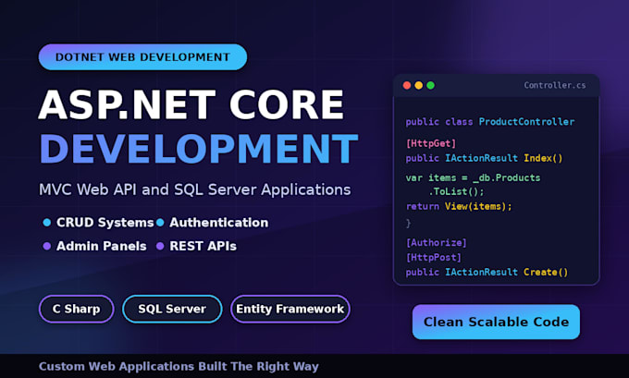Click the ASP.NET CORE headline
Viewport: 629px width, 378px height.
point(191,104)
